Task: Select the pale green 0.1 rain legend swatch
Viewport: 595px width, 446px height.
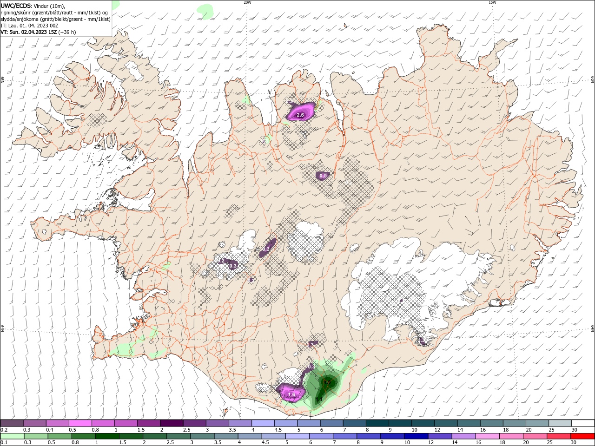Action: coord(12,436)
